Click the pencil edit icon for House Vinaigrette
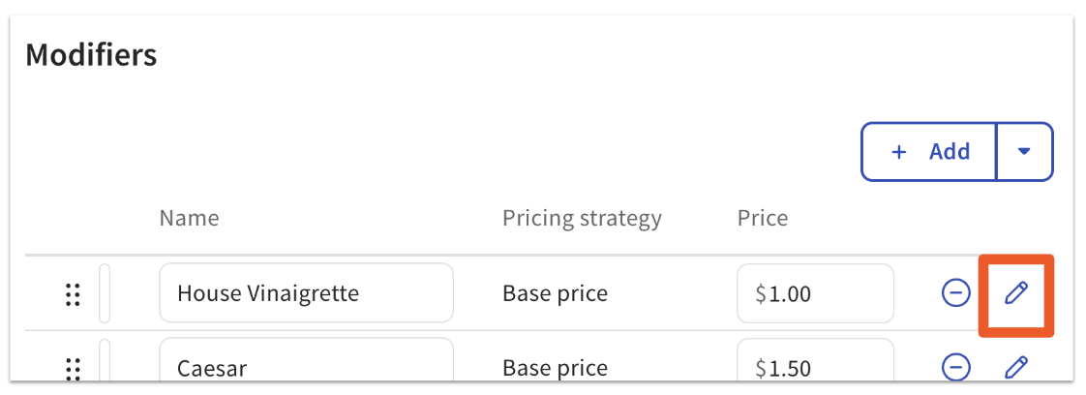The width and height of the screenshot is (1086, 395). pyautogui.click(x=1015, y=293)
